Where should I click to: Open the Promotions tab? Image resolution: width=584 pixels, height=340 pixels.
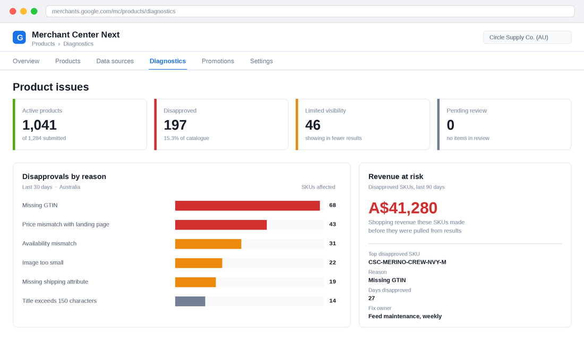218,61
